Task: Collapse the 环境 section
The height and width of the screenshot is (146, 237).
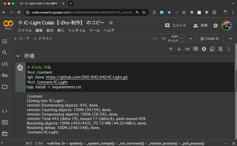Action: [x=18, y=56]
